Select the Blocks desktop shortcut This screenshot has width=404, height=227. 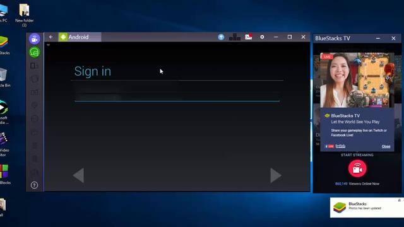tap(4, 175)
